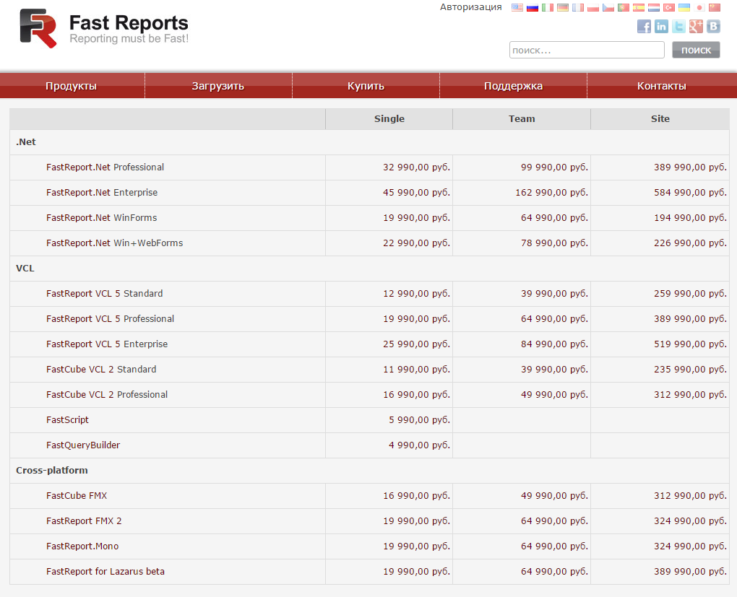Viewport: 737px width, 597px height.
Task: Open the FastReport.Mono product link
Action: point(82,546)
